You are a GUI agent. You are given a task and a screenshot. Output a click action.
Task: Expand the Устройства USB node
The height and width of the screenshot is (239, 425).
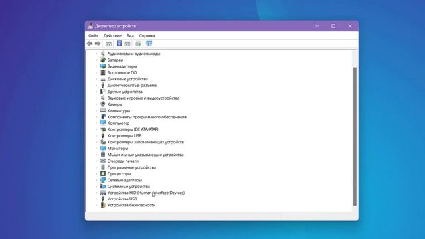96,199
